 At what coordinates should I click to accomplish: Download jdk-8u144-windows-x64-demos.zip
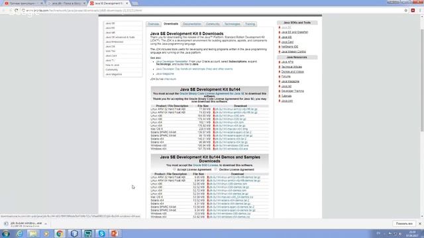coord(230,217)
